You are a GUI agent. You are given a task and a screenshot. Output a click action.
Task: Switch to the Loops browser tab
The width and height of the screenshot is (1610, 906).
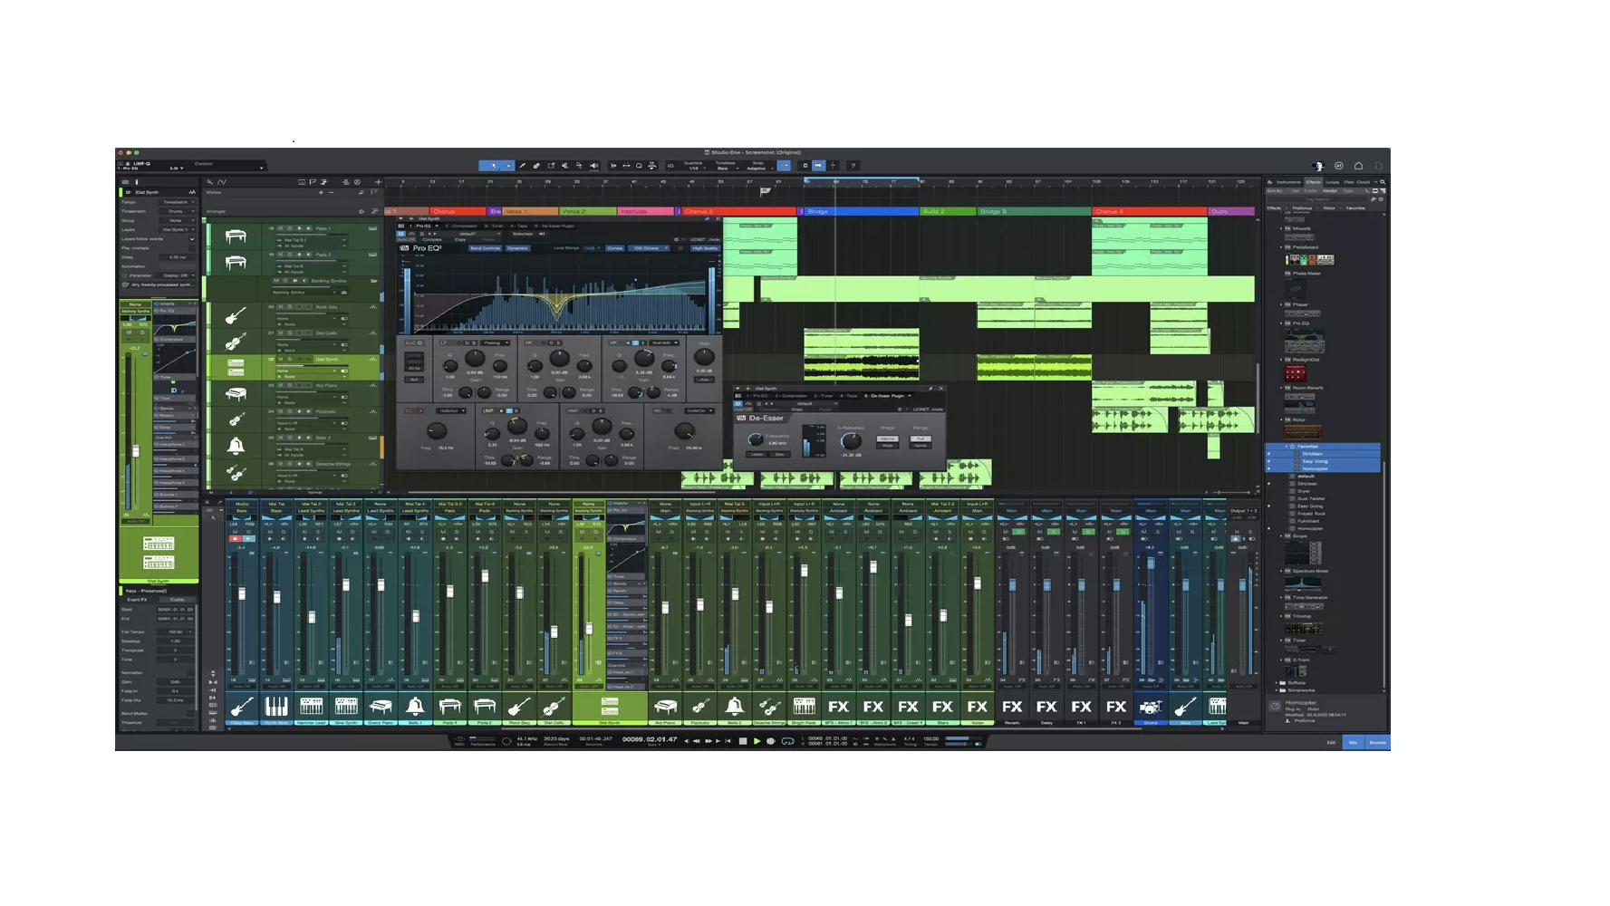[x=1333, y=182]
